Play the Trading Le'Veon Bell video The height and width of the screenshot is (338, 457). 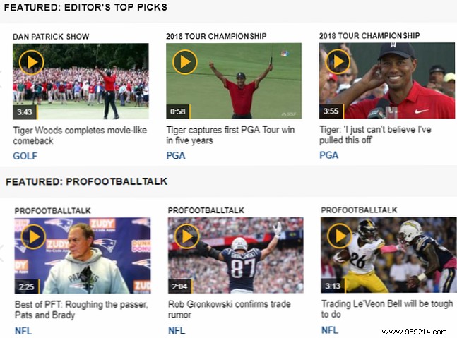340,236
